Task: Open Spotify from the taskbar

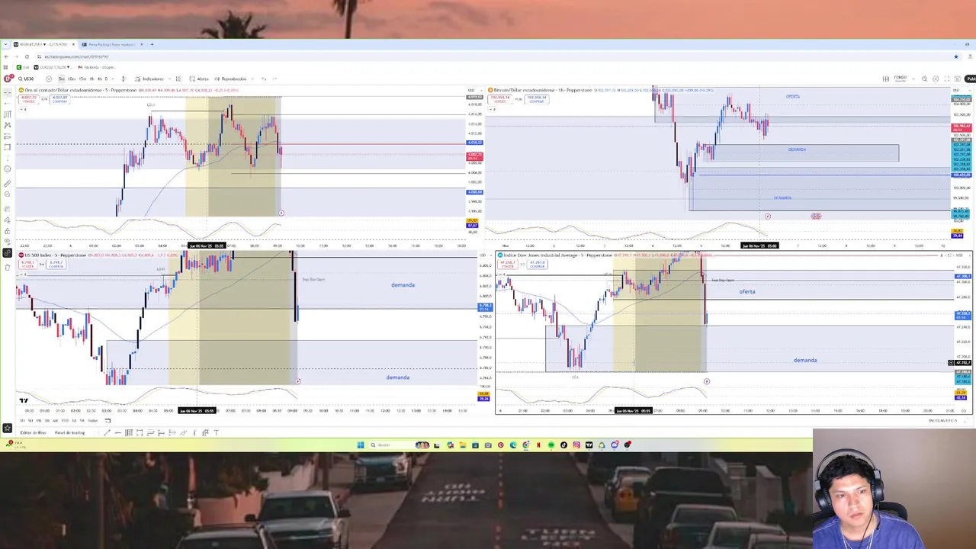Action: [551, 445]
